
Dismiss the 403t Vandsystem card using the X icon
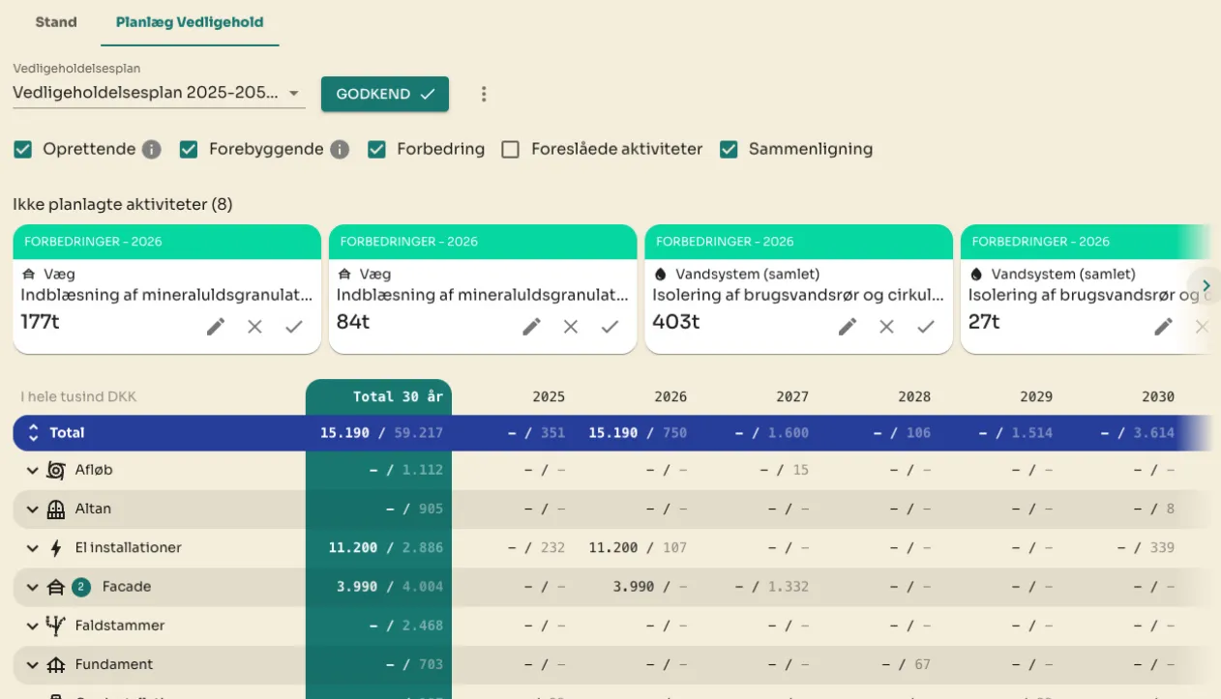(886, 327)
